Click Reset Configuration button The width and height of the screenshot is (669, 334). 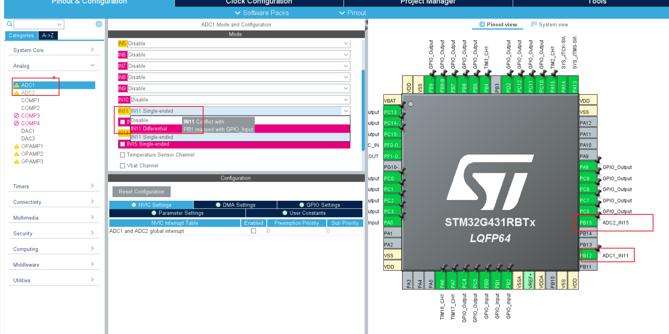pos(141,192)
